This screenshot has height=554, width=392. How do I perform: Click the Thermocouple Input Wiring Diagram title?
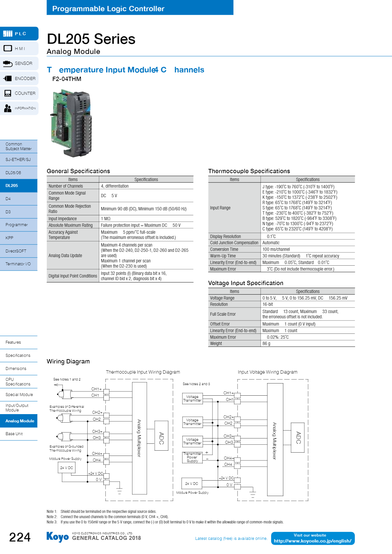pyautogui.click(x=143, y=372)
